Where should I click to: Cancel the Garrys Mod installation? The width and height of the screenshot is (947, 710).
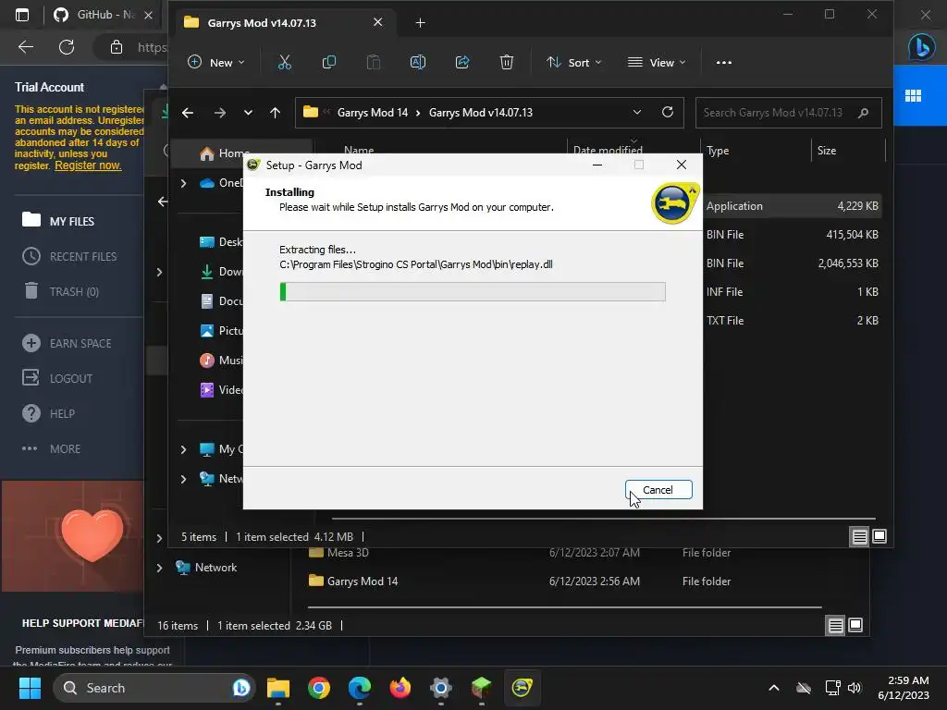tap(658, 490)
